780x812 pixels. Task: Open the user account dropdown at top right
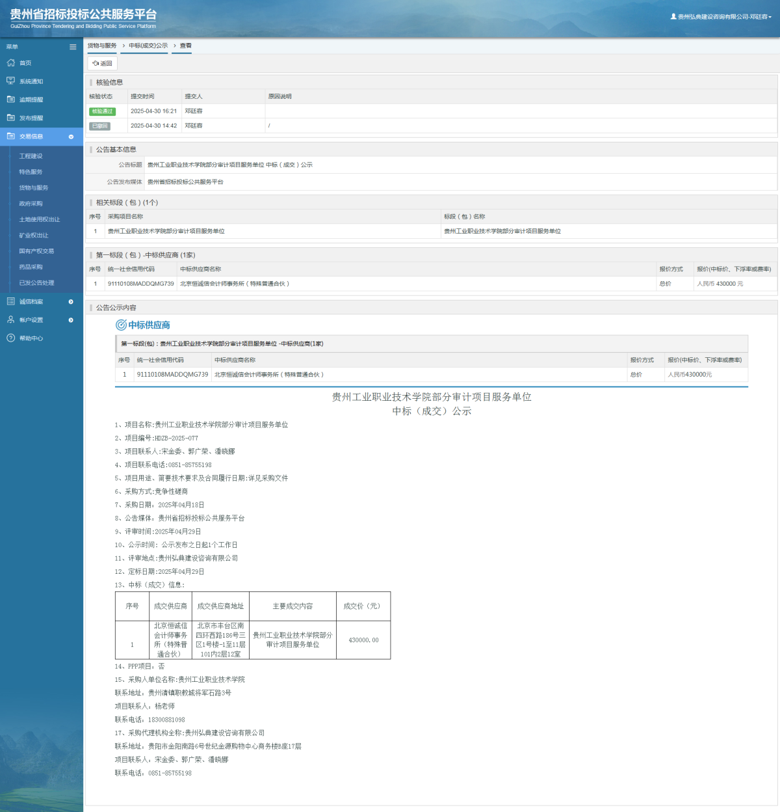pyautogui.click(x=721, y=17)
